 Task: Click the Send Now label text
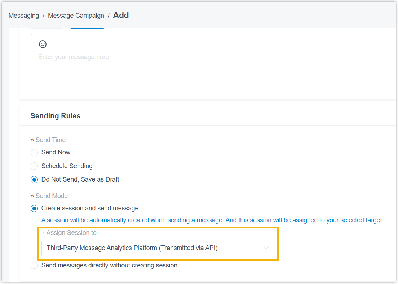click(x=56, y=152)
